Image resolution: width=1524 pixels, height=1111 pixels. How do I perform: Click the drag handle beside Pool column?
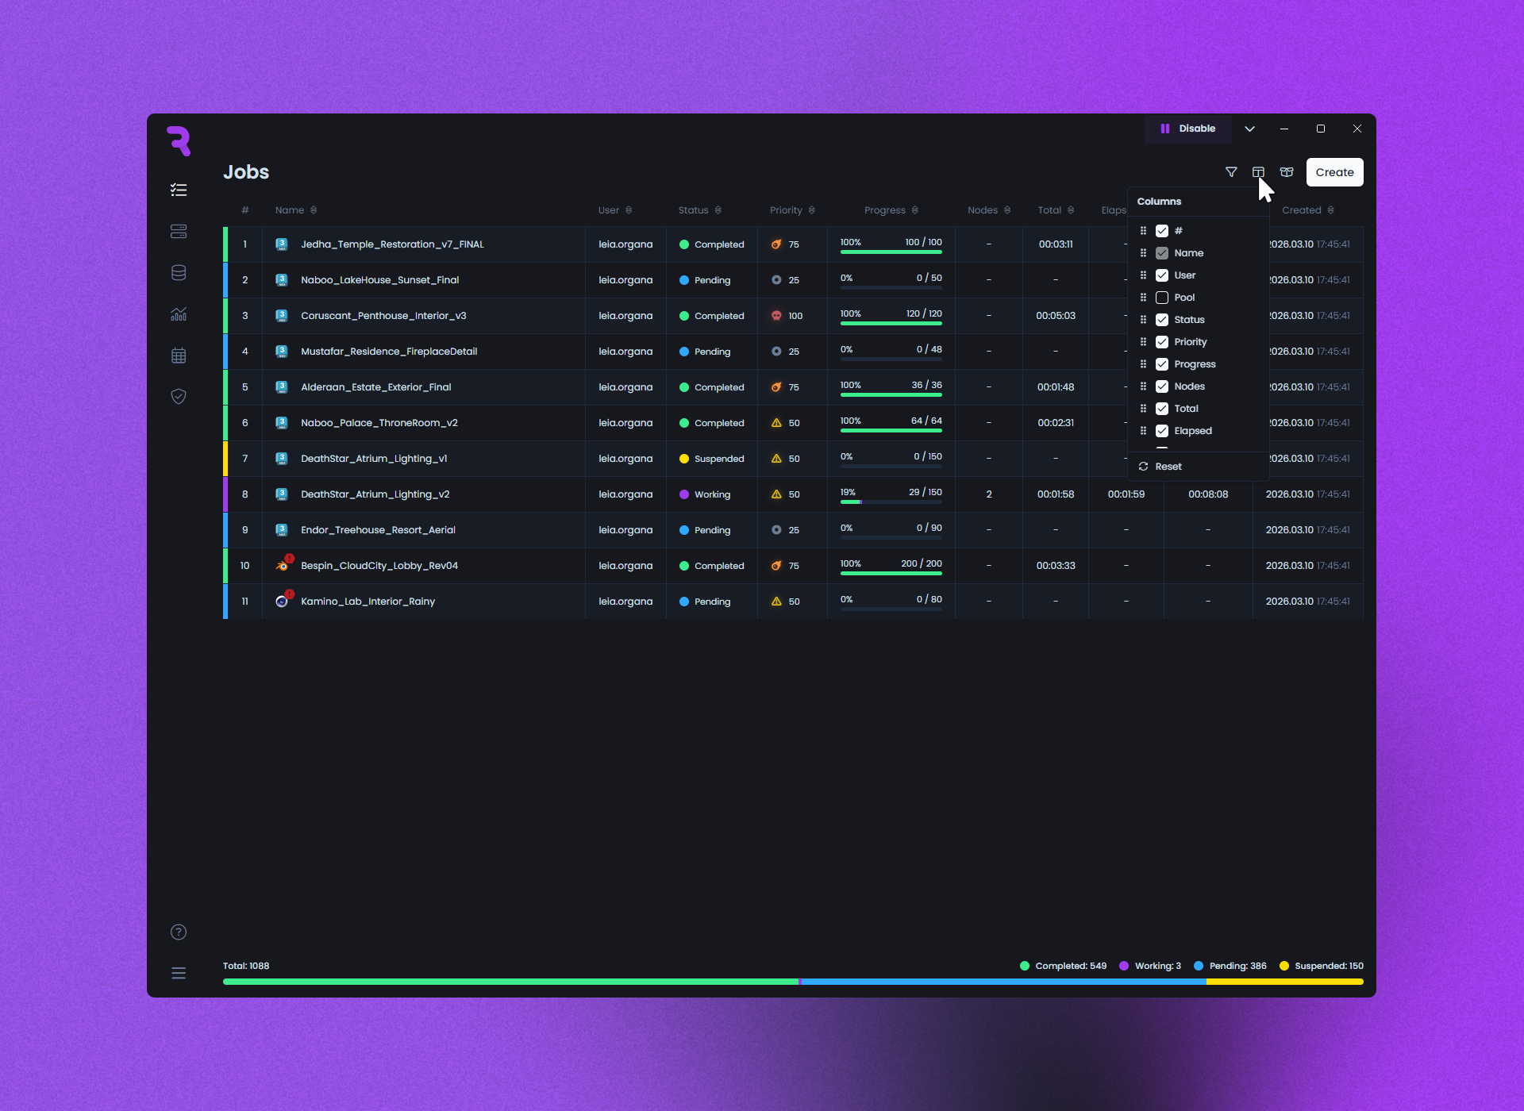click(1143, 298)
